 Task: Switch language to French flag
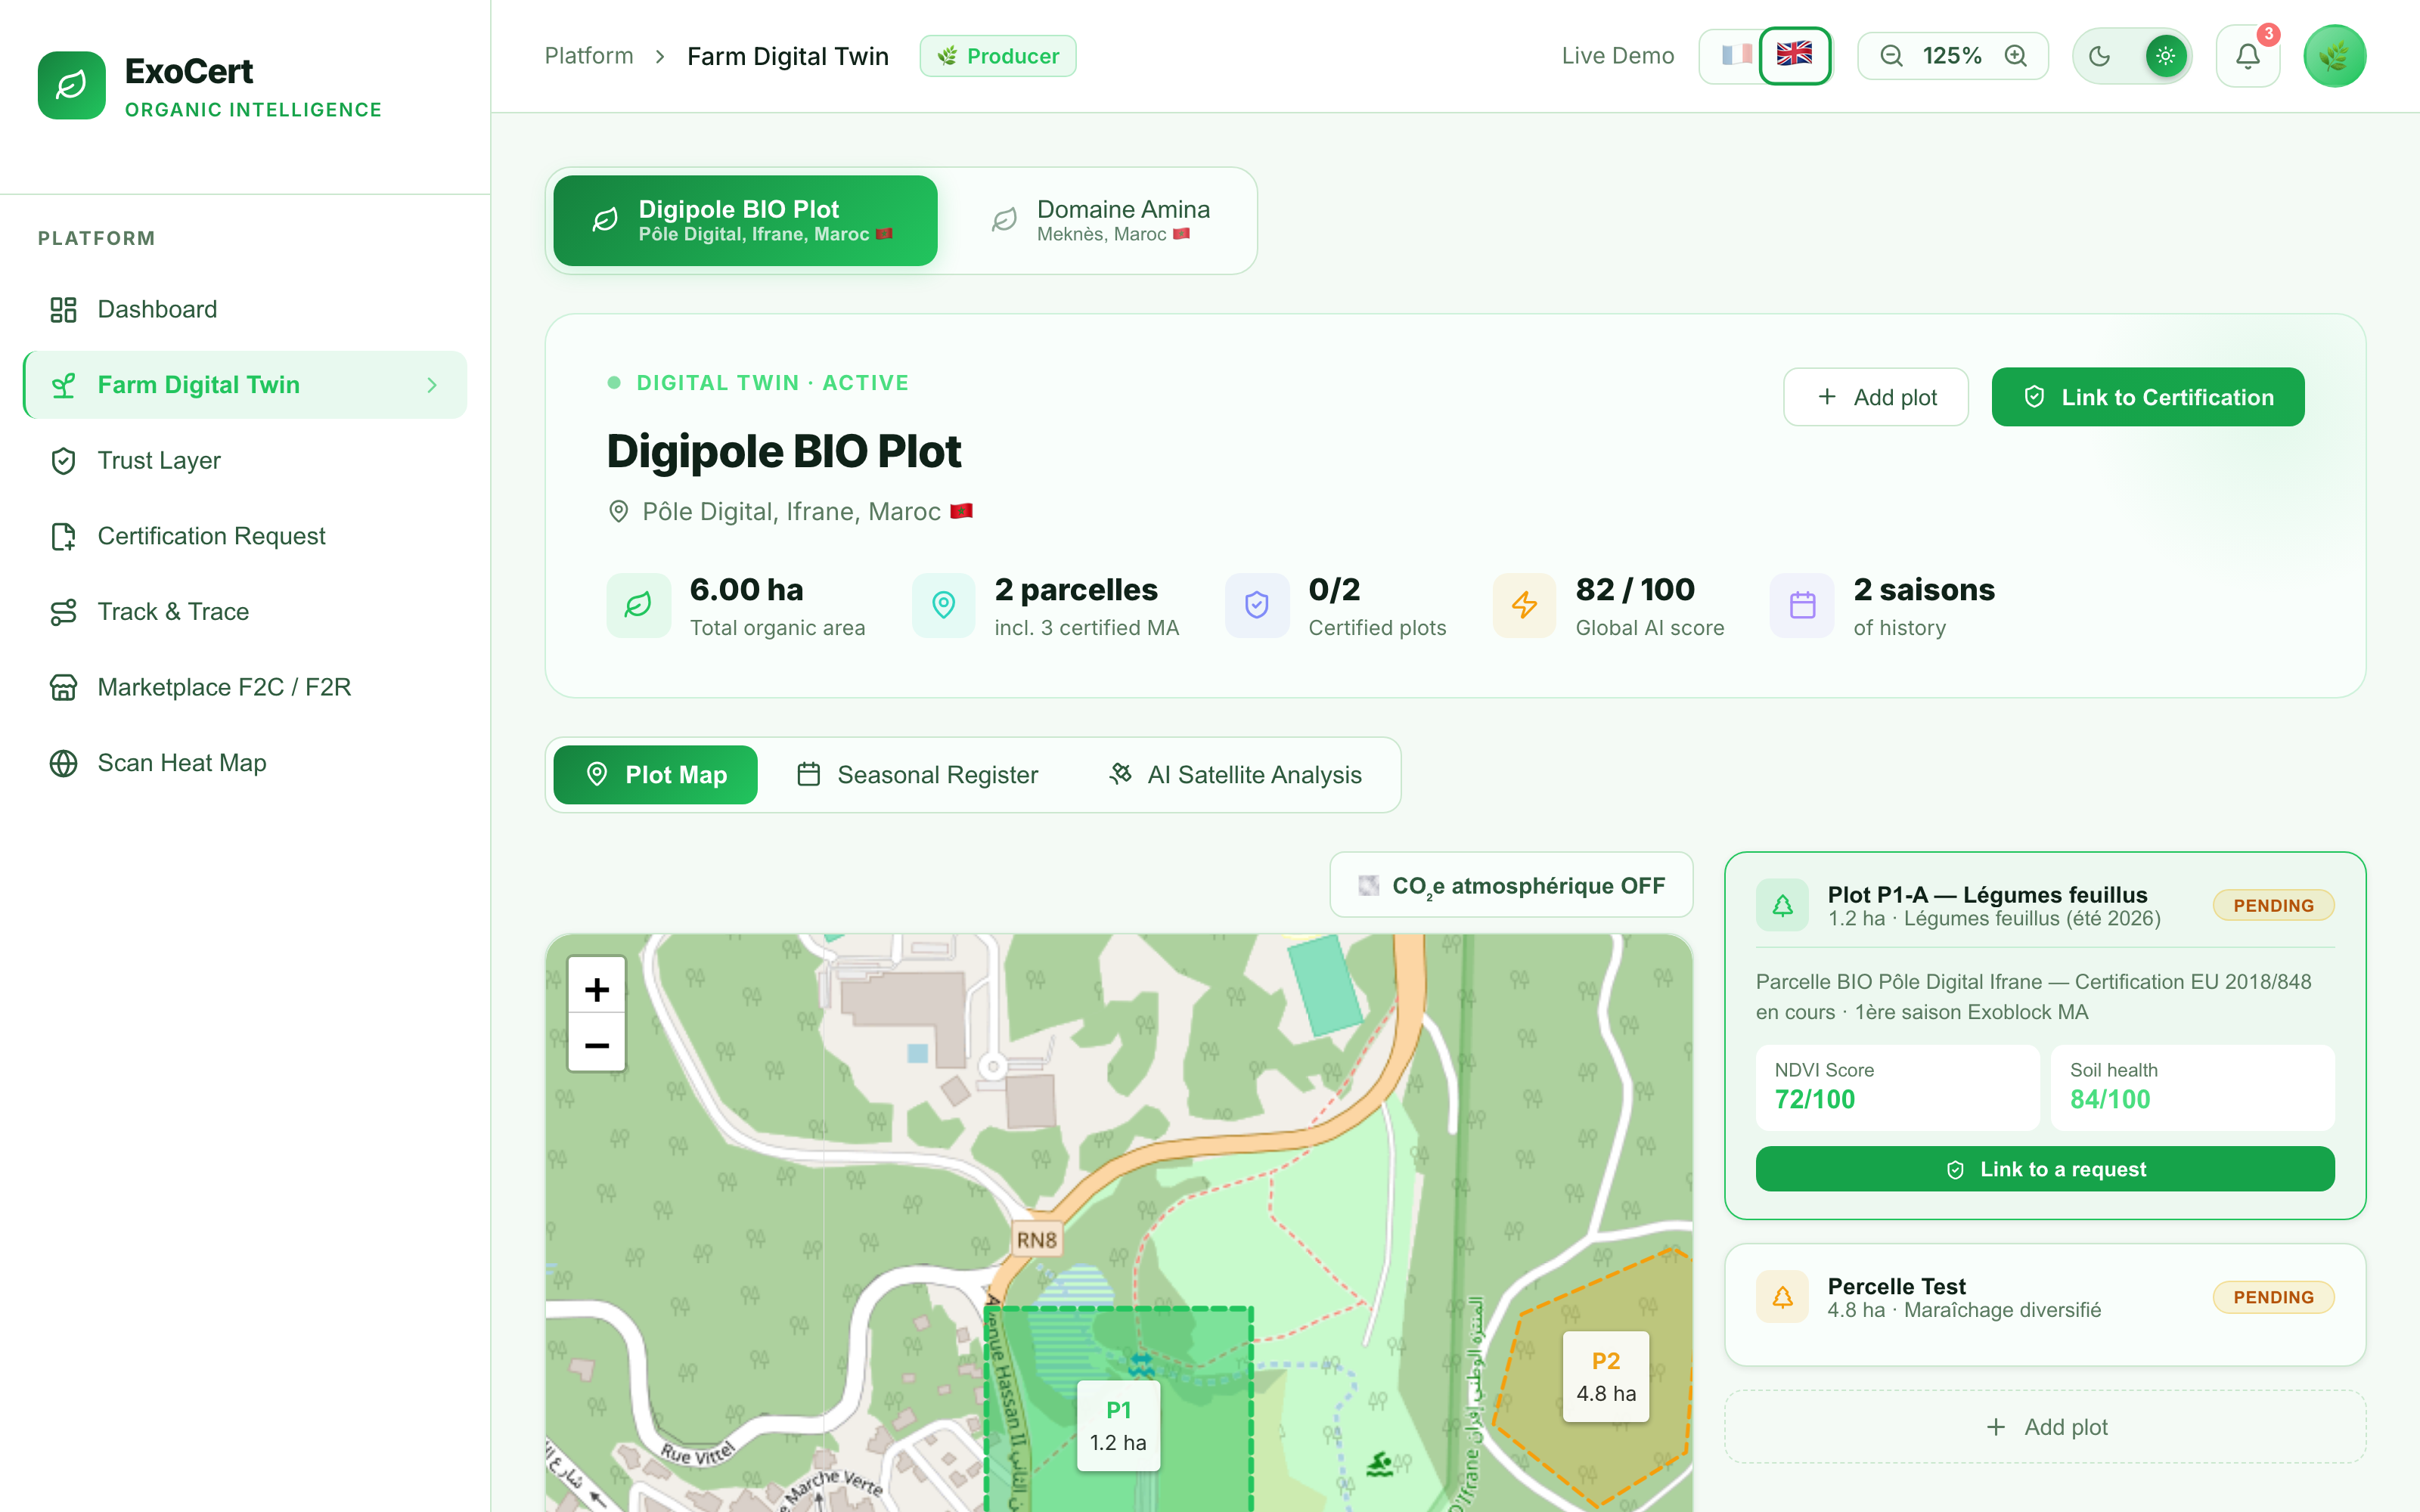[x=1736, y=55]
